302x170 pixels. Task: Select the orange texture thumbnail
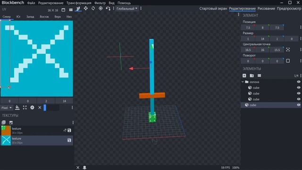pyautogui.click(x=6, y=130)
